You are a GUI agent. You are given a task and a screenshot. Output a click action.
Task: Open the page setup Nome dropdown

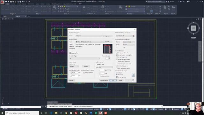(x=89, y=36)
